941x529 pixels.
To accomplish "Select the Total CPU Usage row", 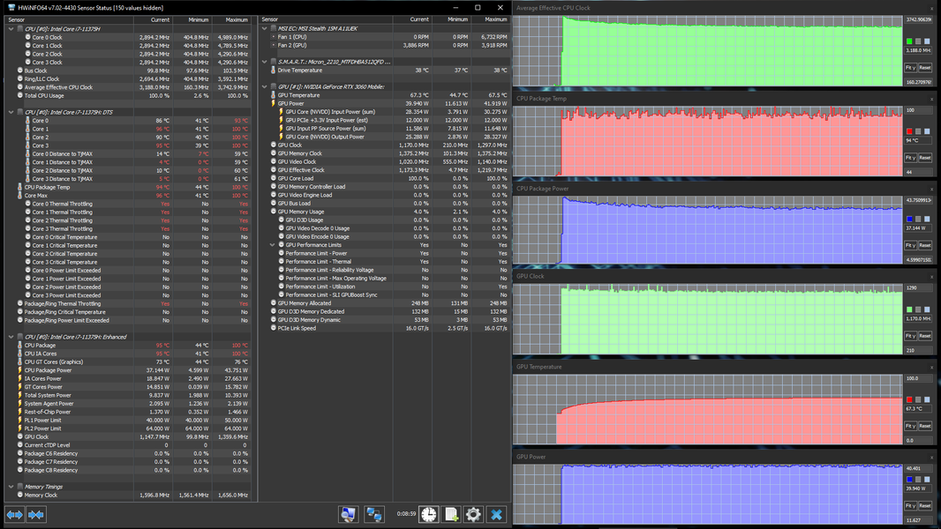I will click(128, 96).
